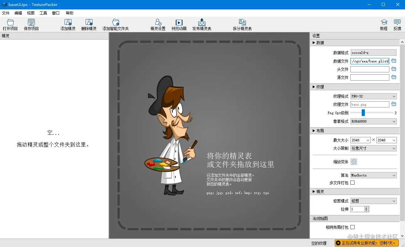This screenshot has height=247, width=405.
Task: Open the 帮助 (Help) menu
Action: coord(70,13)
